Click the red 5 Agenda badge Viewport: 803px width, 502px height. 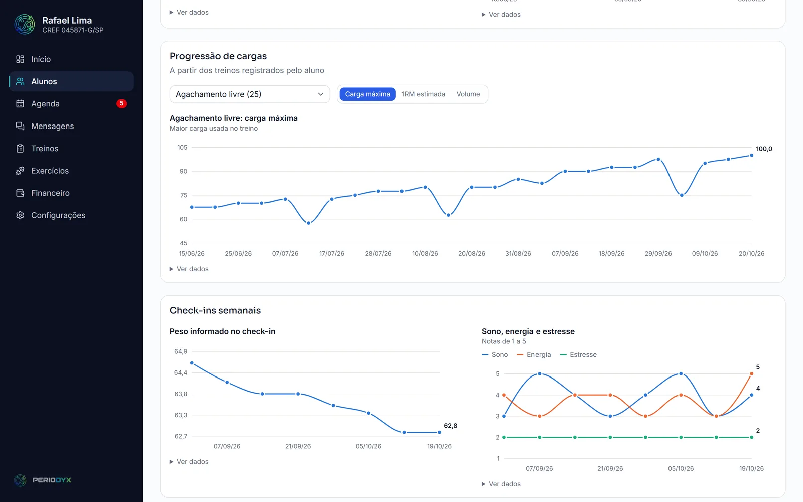point(121,104)
